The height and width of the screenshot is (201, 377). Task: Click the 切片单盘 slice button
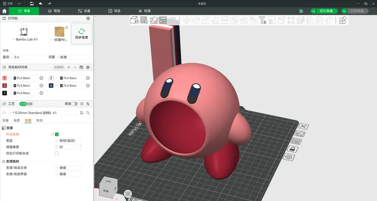(x=326, y=11)
